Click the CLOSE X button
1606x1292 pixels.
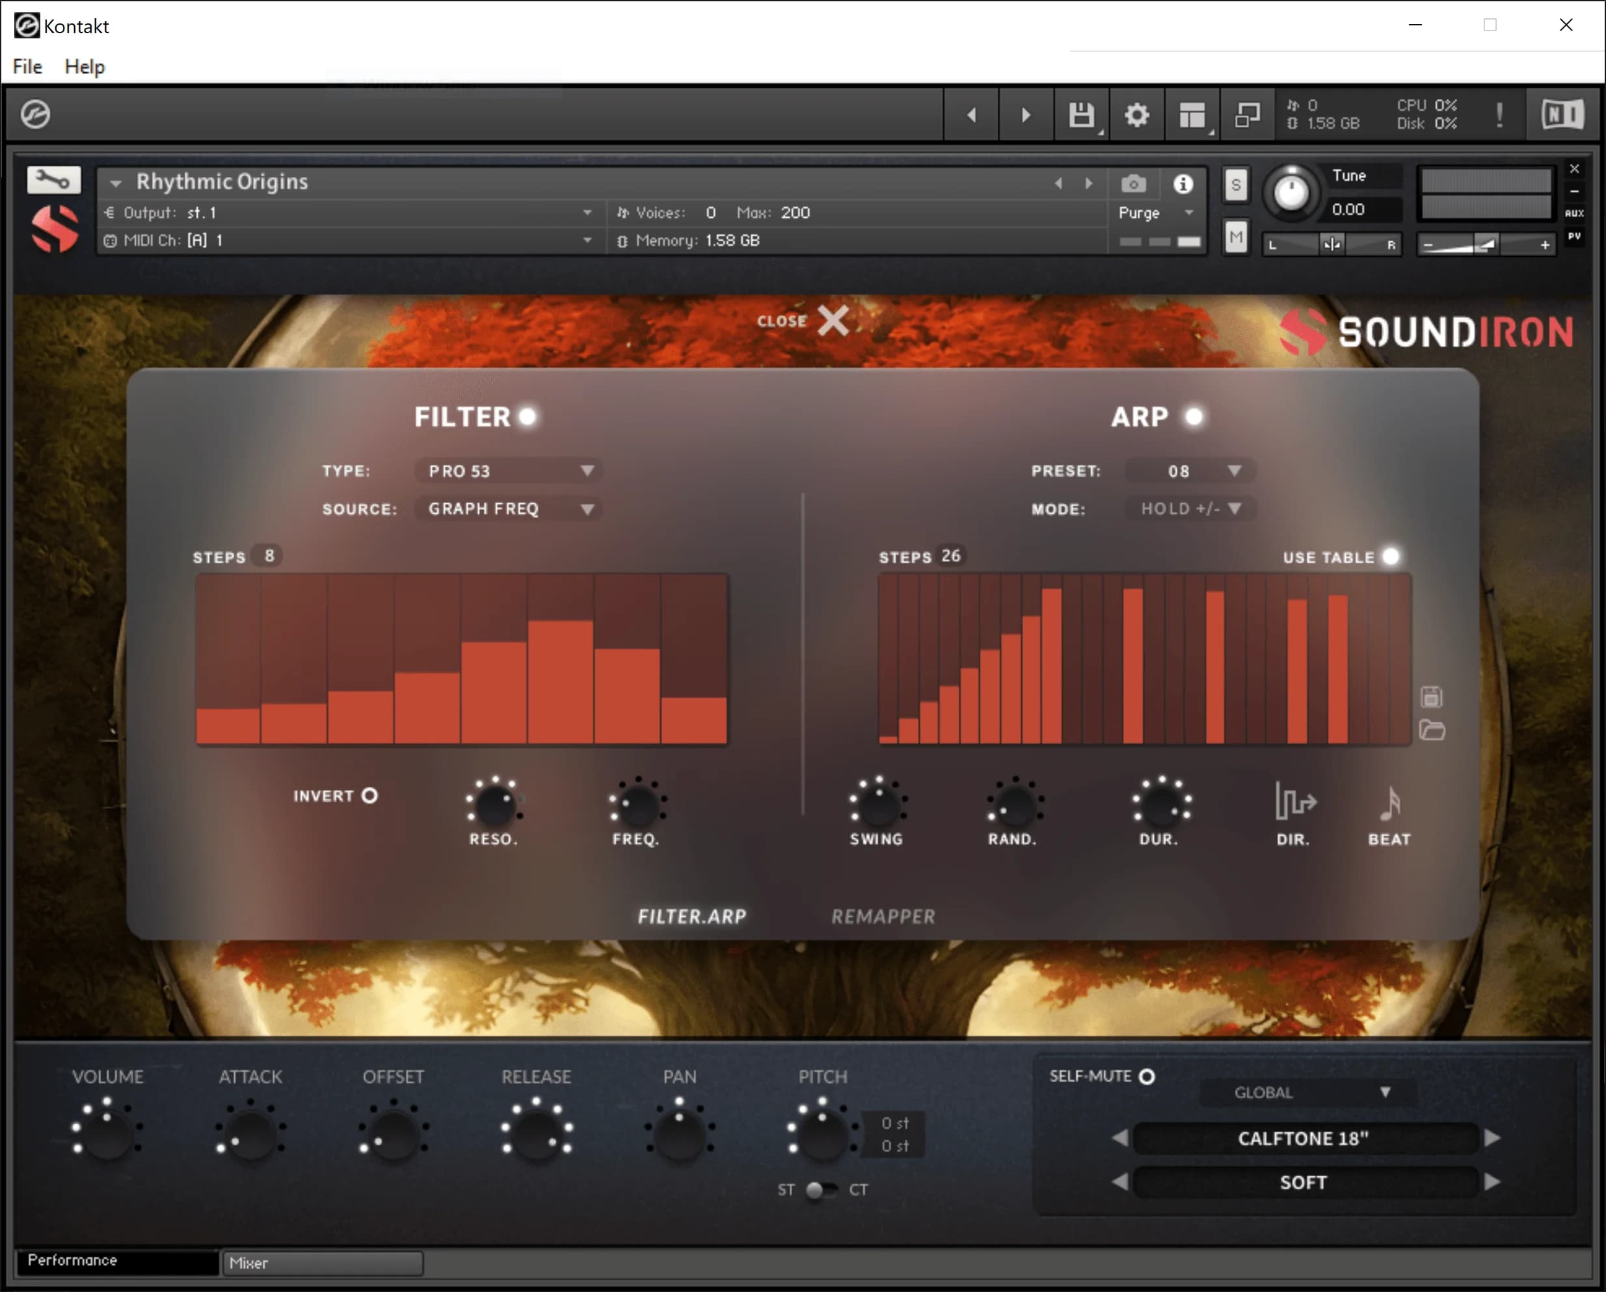coord(832,321)
